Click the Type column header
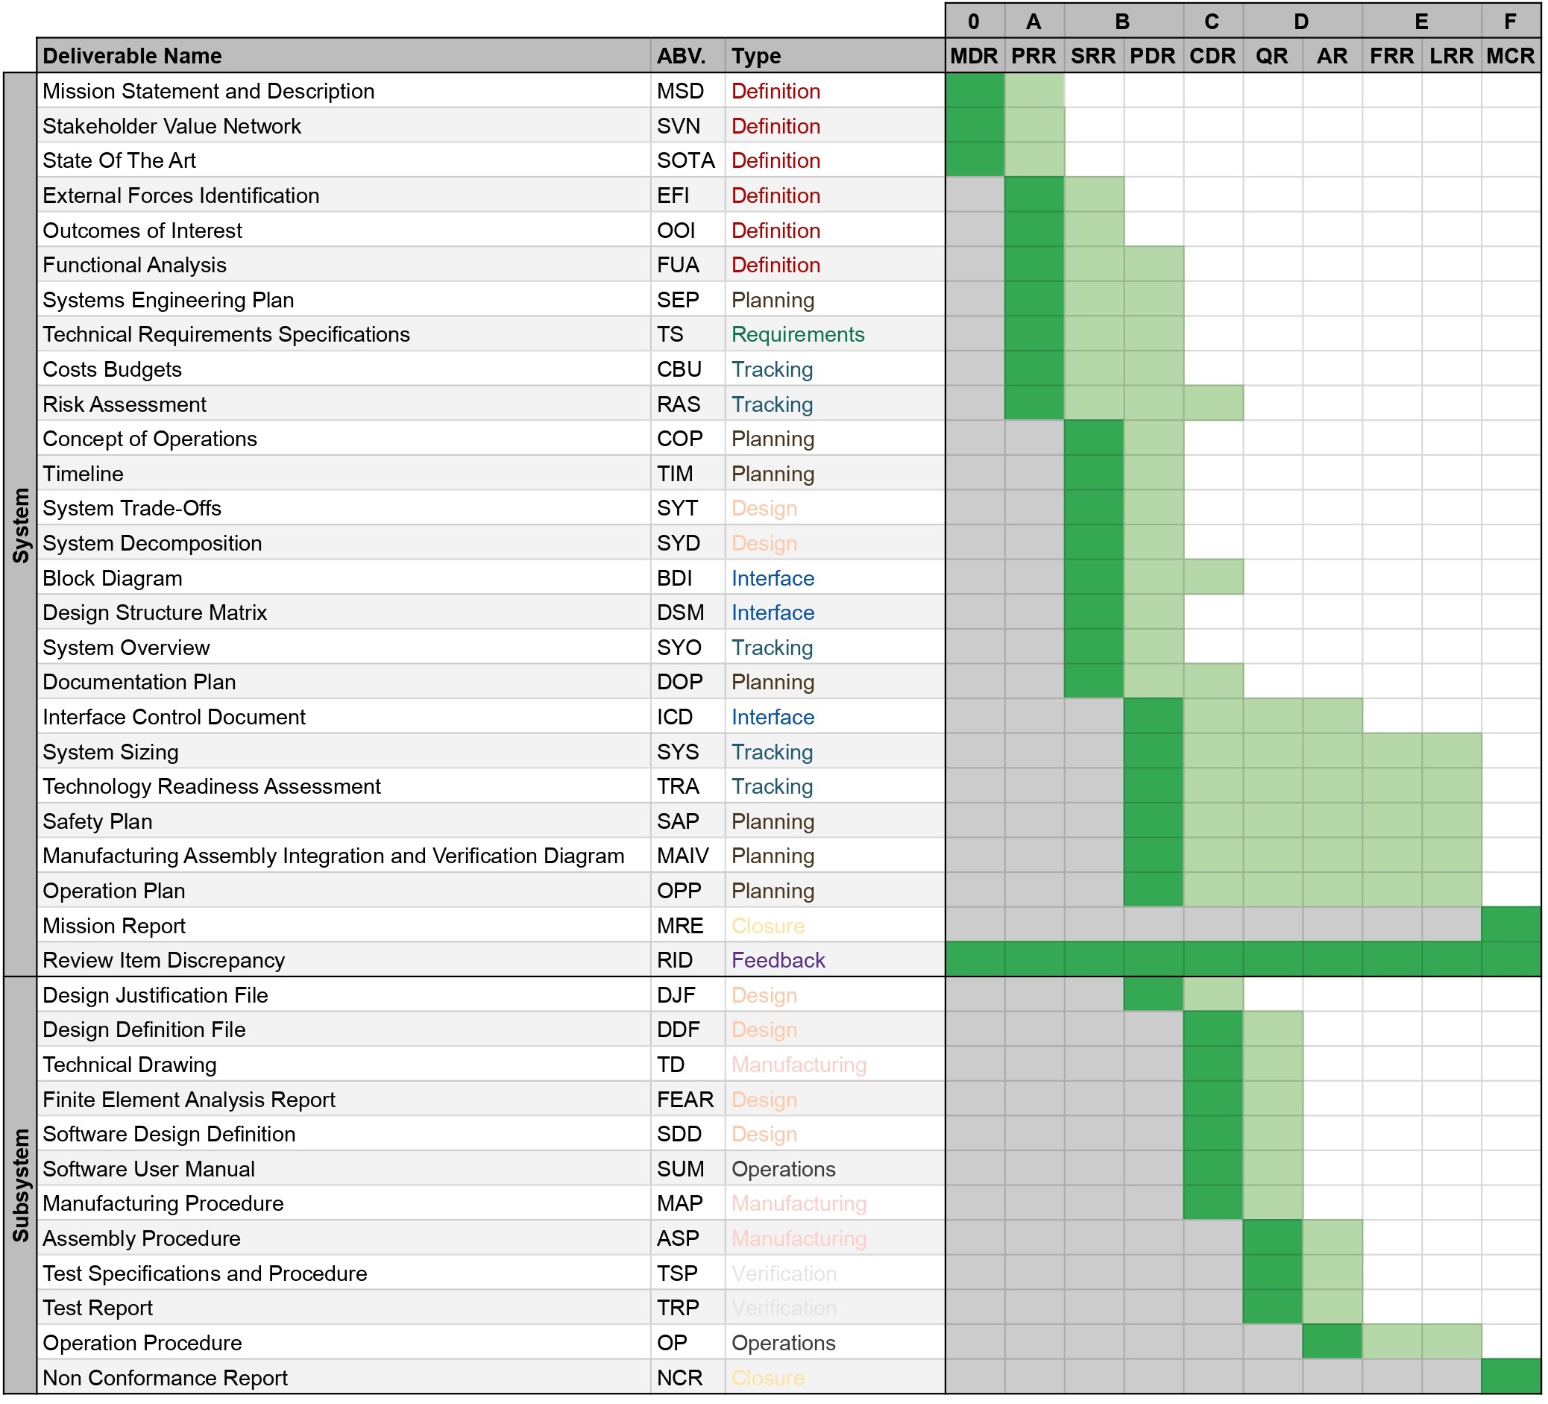 (x=756, y=56)
